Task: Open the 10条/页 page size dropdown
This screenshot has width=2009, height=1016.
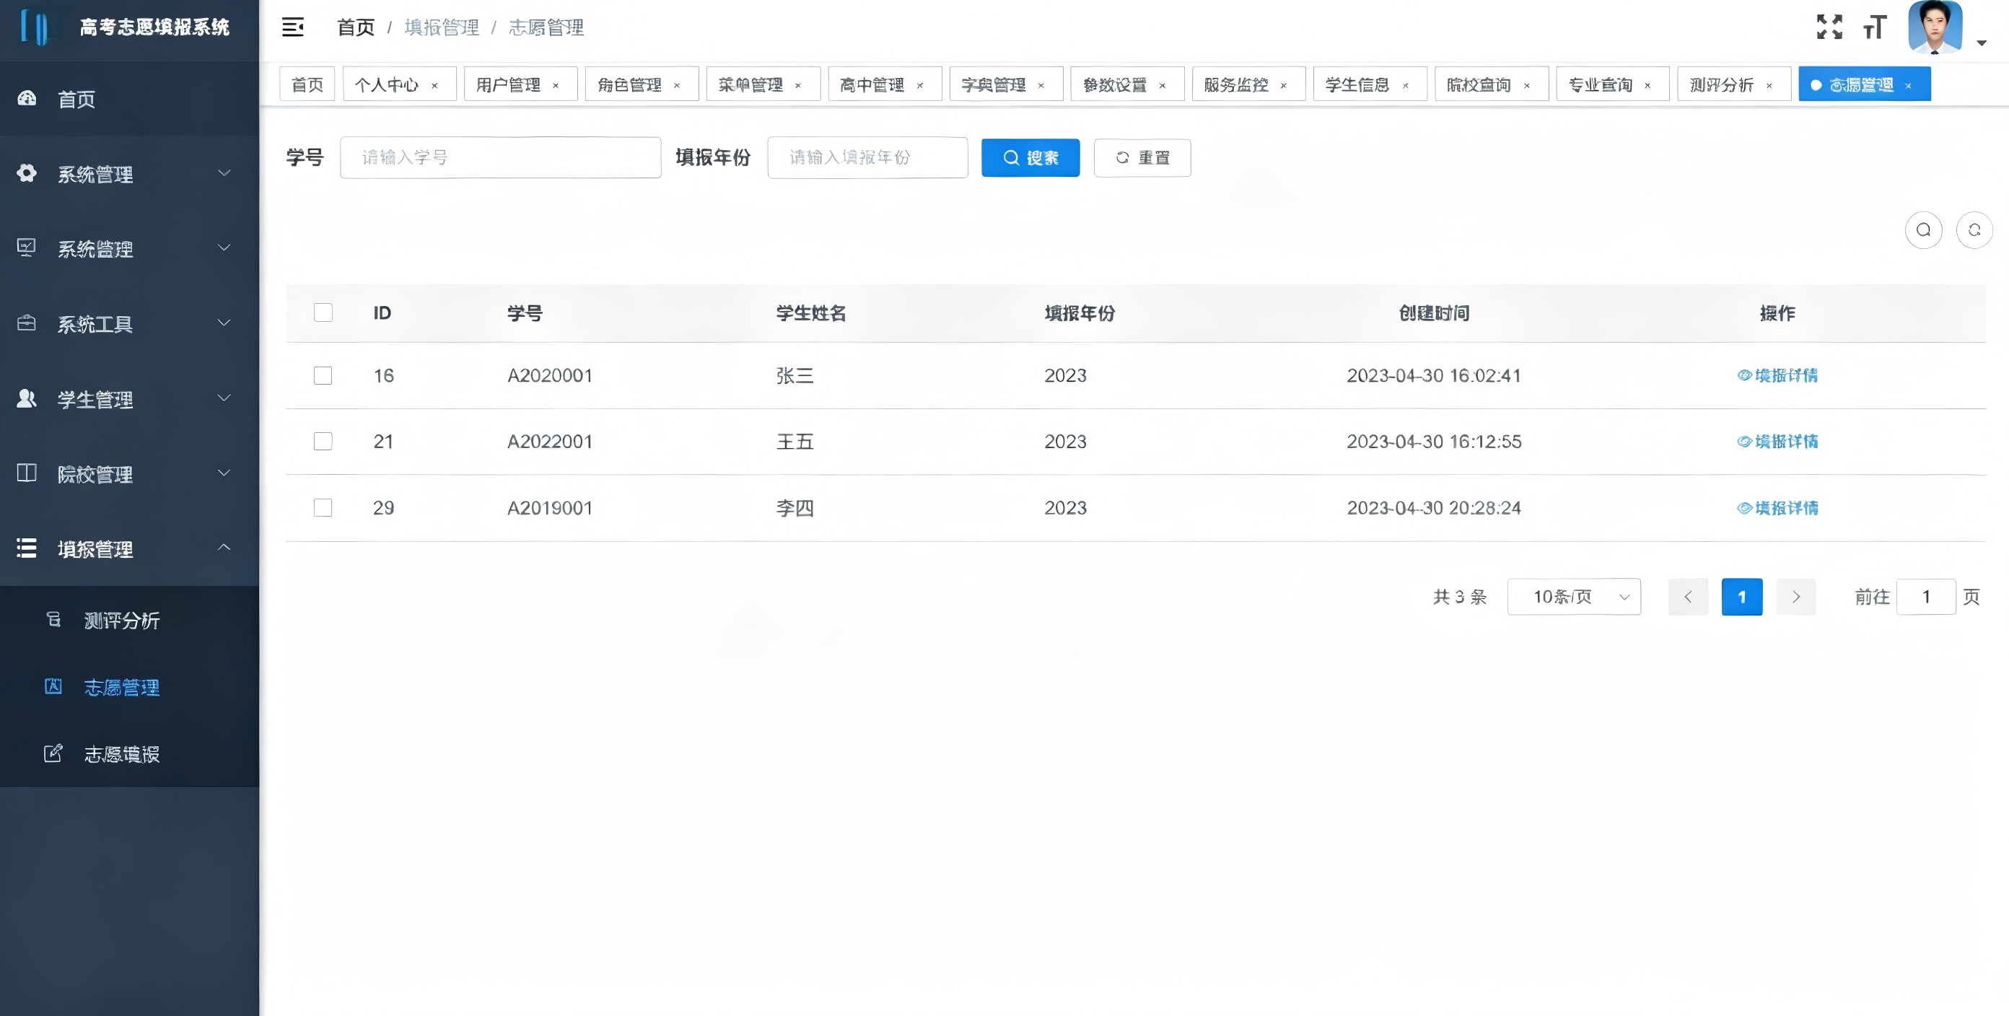Action: (1574, 597)
